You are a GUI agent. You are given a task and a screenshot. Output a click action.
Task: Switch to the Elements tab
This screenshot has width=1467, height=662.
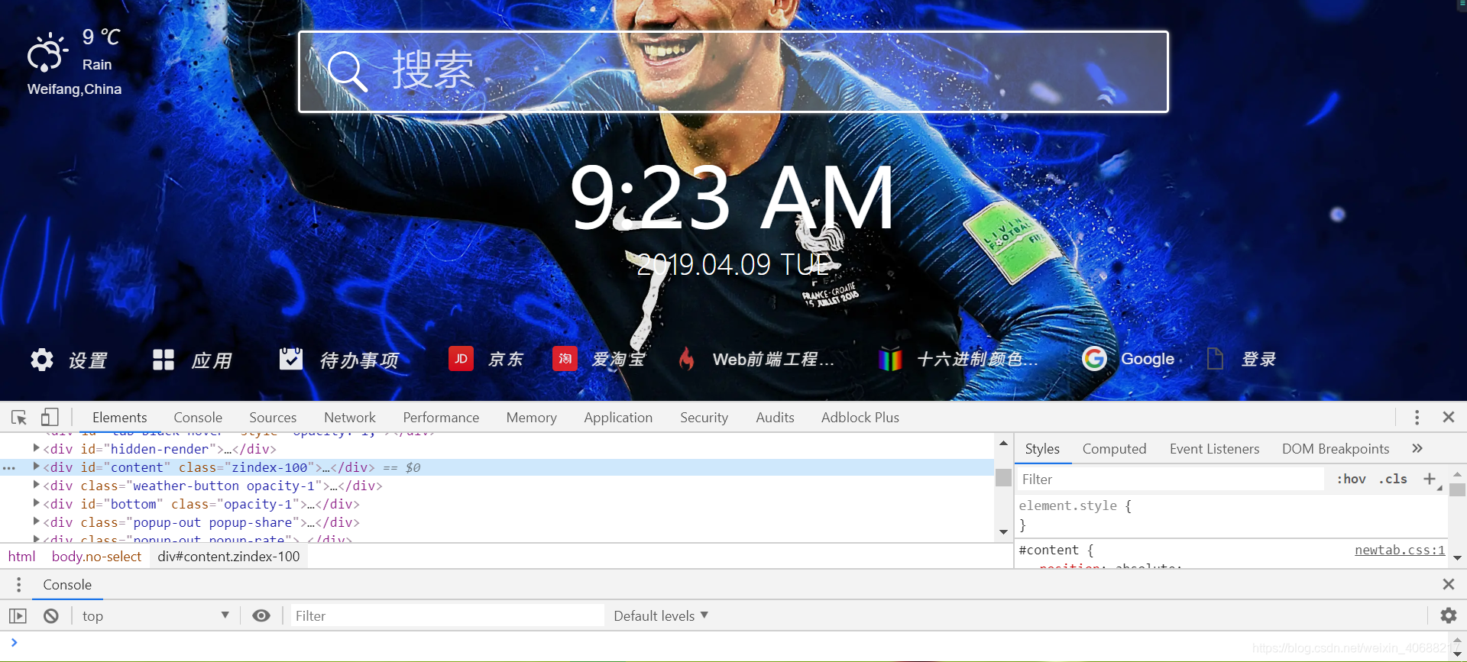tap(120, 418)
